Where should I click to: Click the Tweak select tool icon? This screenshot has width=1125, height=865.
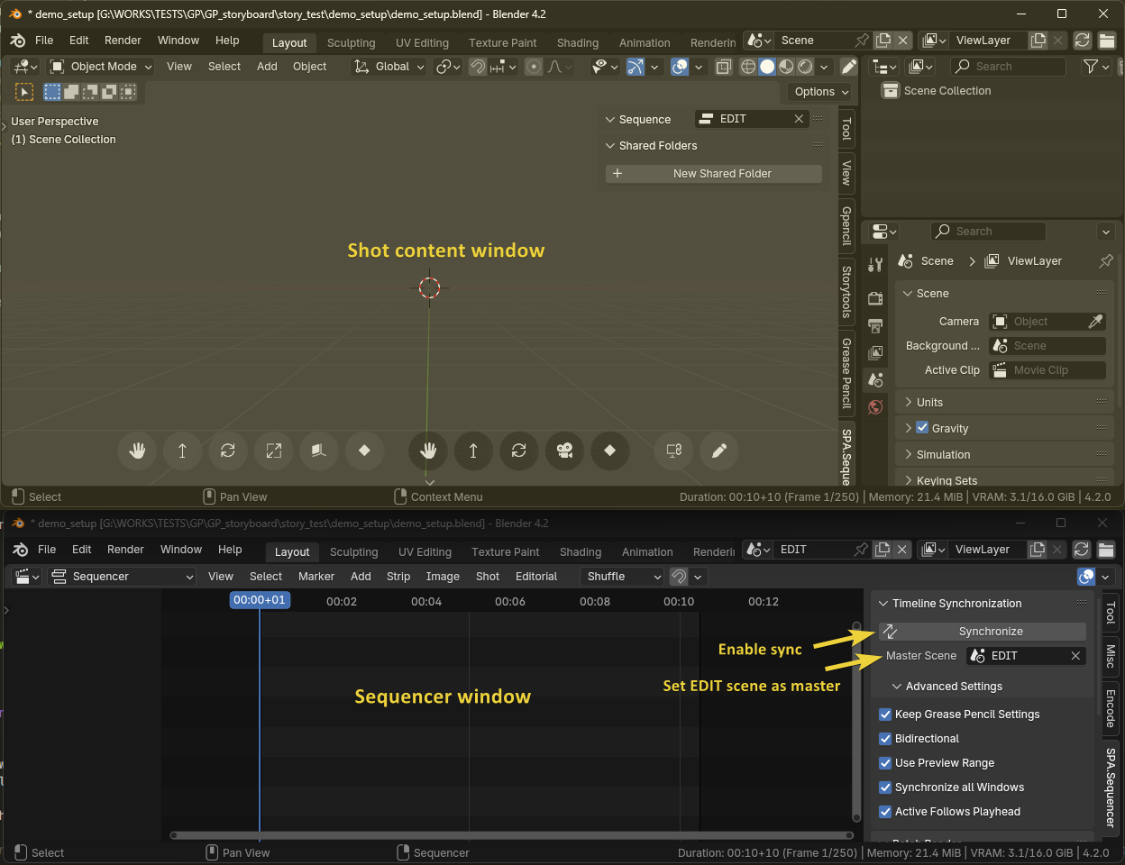[x=24, y=92]
